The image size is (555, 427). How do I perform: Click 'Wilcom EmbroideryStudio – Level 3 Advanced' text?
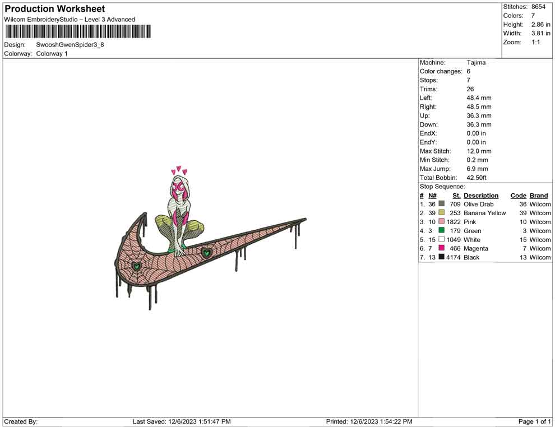pyautogui.click(x=70, y=20)
